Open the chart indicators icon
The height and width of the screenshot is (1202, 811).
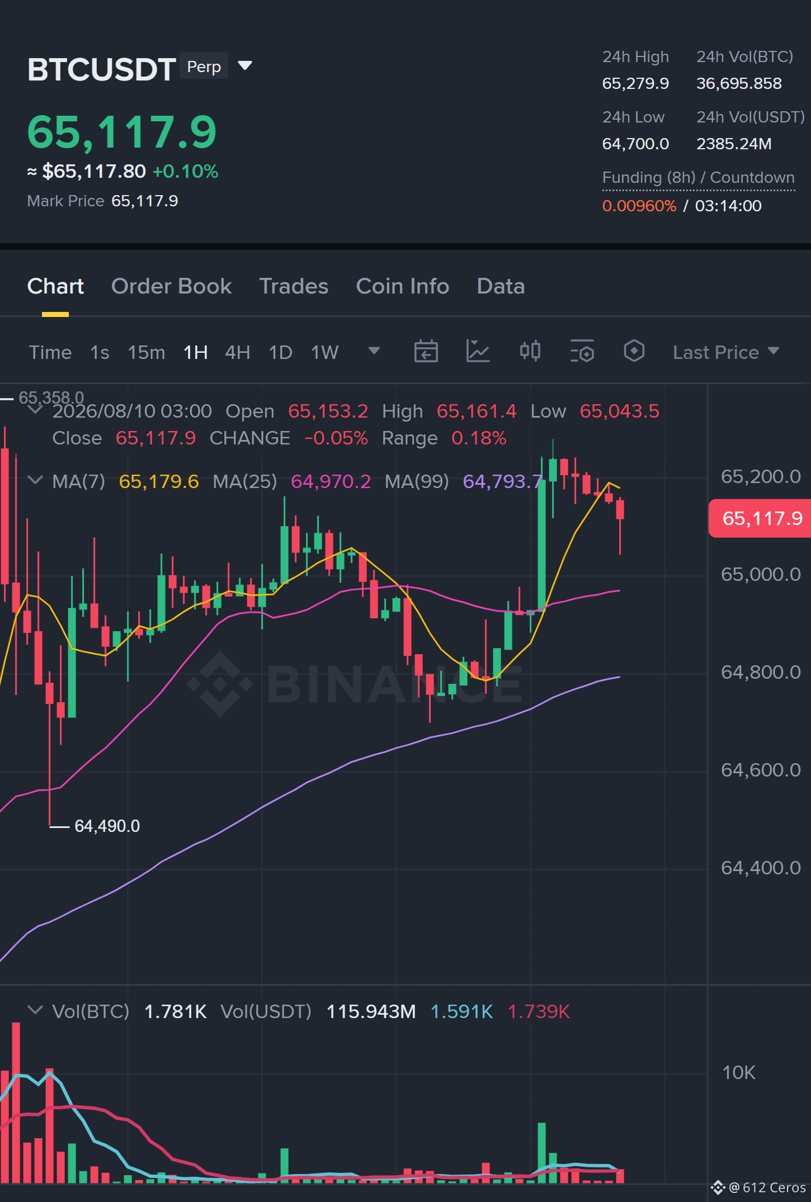(x=478, y=352)
